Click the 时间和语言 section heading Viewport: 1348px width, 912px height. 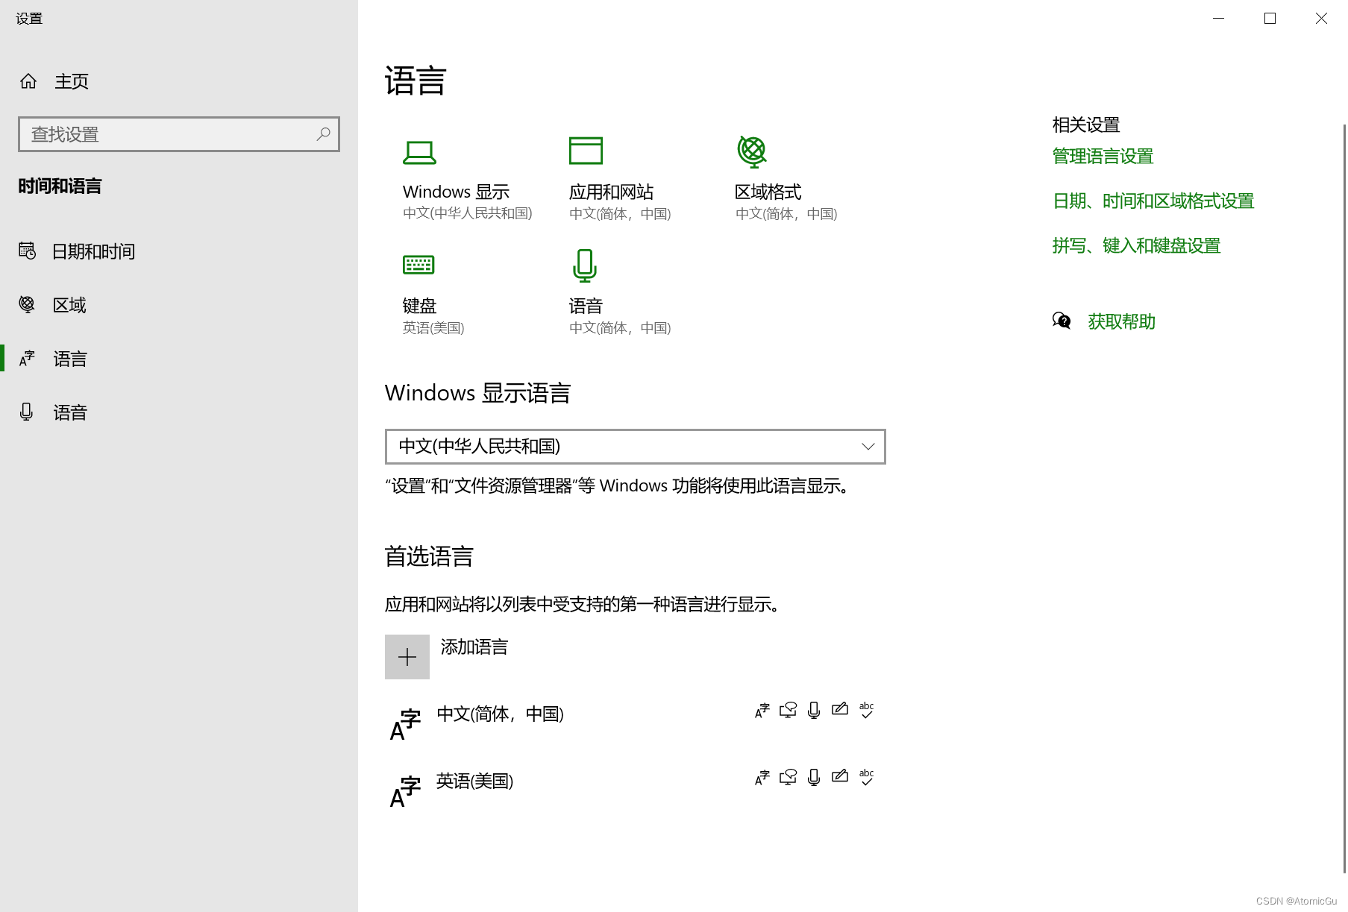coord(60,186)
